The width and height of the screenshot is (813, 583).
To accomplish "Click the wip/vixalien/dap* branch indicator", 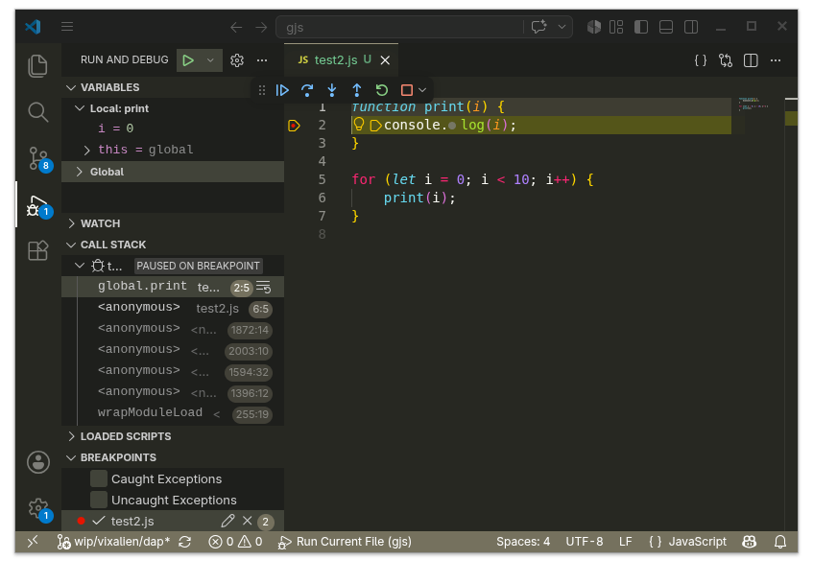I will 113,542.
